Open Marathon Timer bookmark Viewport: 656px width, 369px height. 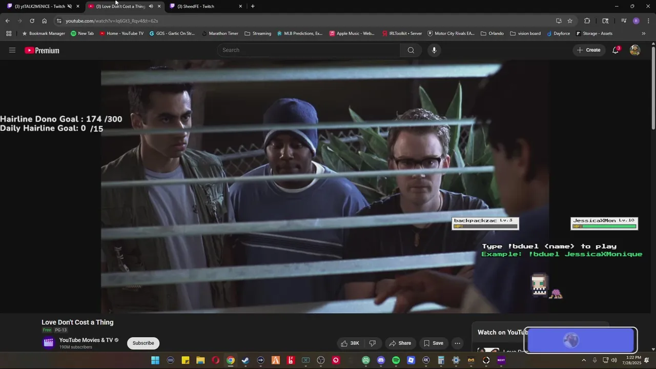(220, 33)
